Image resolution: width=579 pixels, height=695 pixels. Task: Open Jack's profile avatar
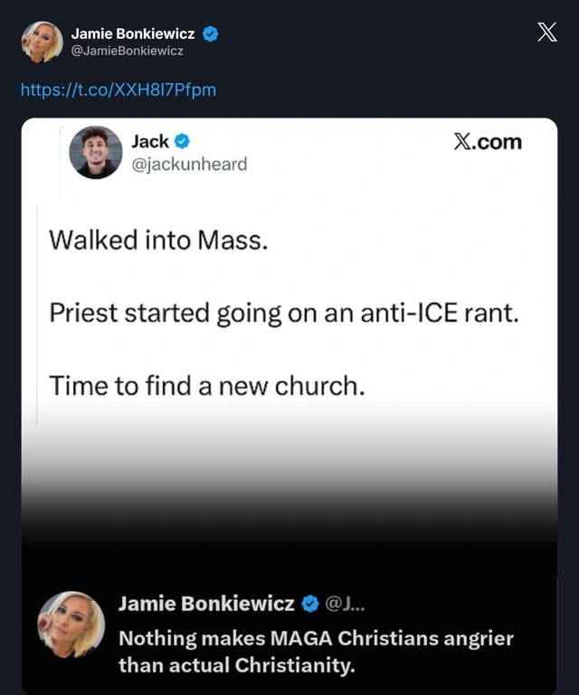pos(96,152)
